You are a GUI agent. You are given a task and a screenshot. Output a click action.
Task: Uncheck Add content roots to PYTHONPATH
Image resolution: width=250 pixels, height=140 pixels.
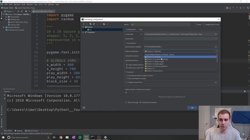click(x=127, y=65)
